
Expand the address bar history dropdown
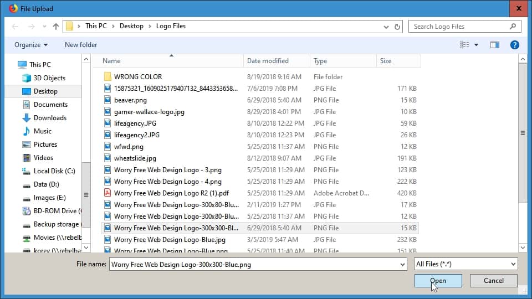pos(386,27)
